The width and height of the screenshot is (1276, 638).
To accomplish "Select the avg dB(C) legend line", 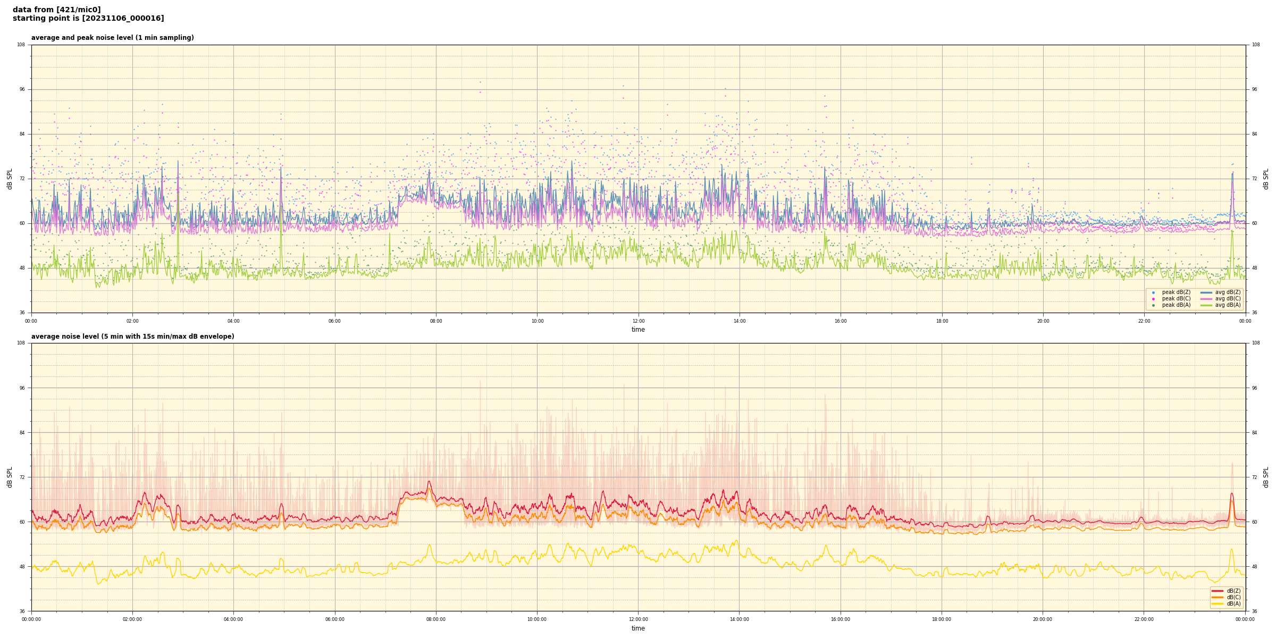I will (1206, 299).
